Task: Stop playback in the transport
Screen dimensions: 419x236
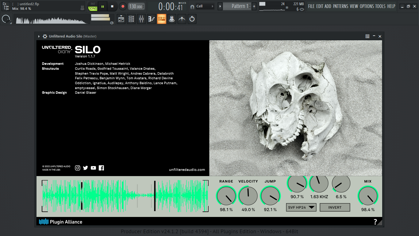Action: (112, 6)
